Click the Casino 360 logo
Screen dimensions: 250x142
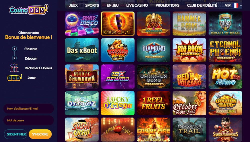[x=28, y=10]
